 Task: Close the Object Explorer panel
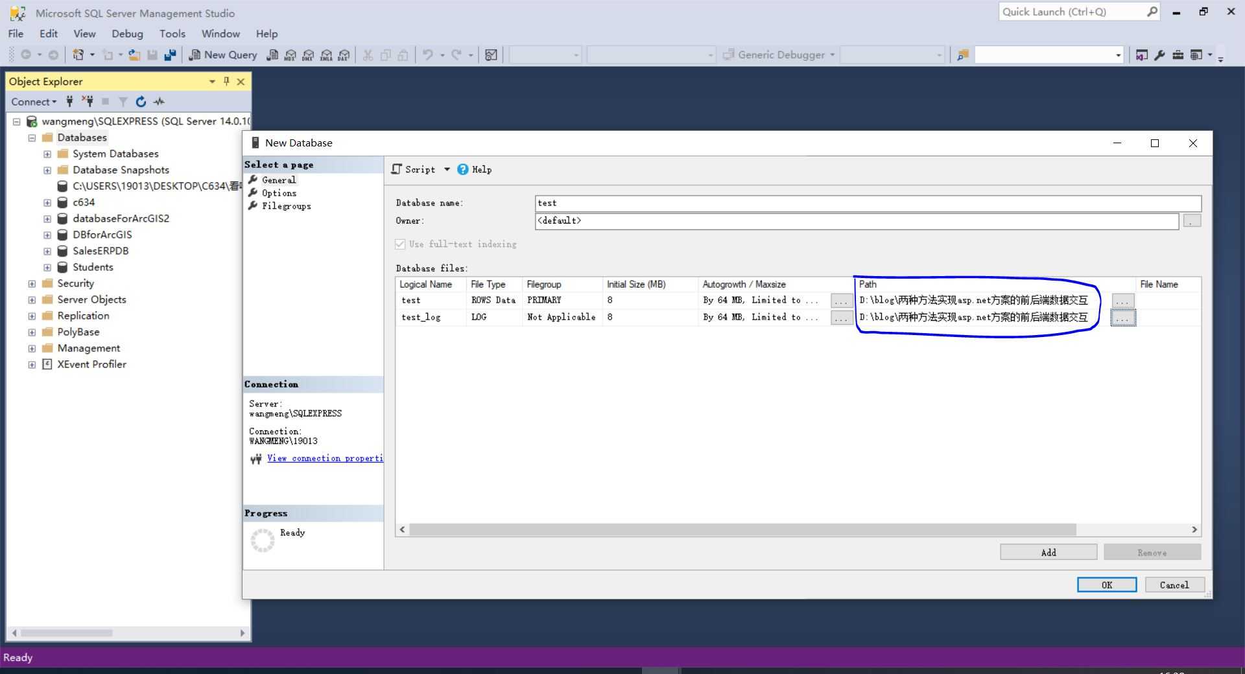point(241,81)
